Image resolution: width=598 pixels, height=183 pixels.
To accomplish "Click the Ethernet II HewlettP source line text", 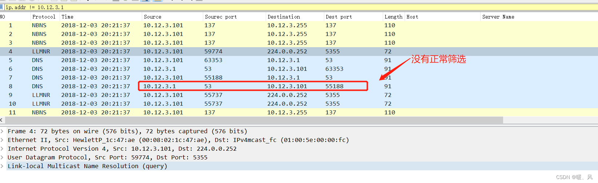I will point(178,140).
